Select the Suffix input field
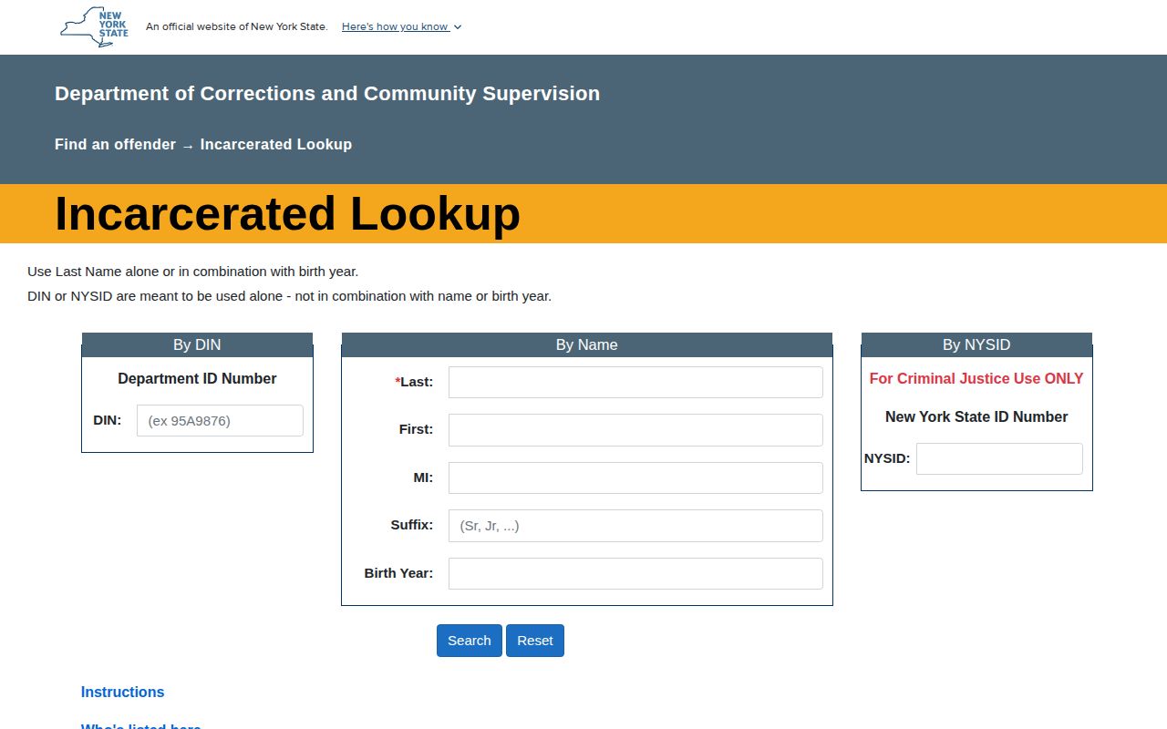The height and width of the screenshot is (729, 1167). point(635,526)
